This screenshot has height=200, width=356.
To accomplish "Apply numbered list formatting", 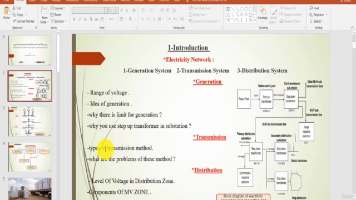I will 152,10.
